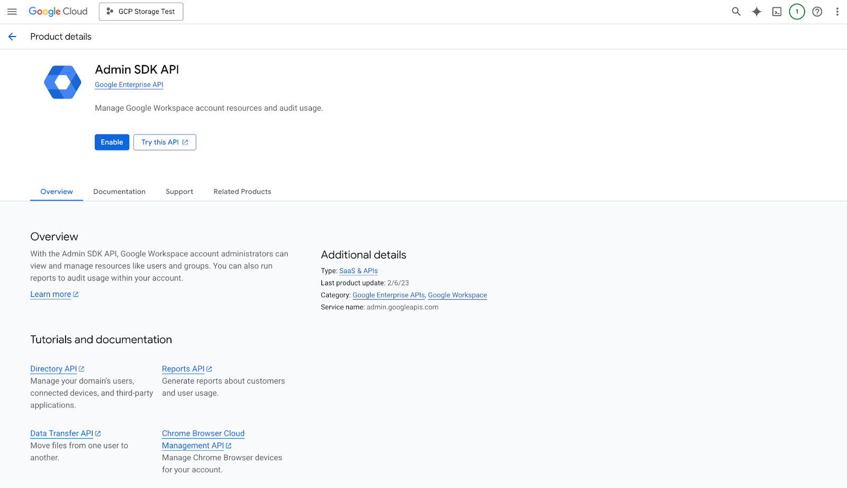This screenshot has height=488, width=847.
Task: Open the Directory API tutorial link
Action: click(x=53, y=369)
